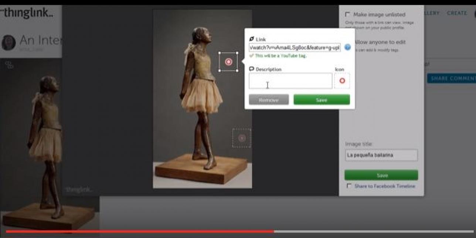
Task: Open the Create menu item
Action: pos(457,13)
